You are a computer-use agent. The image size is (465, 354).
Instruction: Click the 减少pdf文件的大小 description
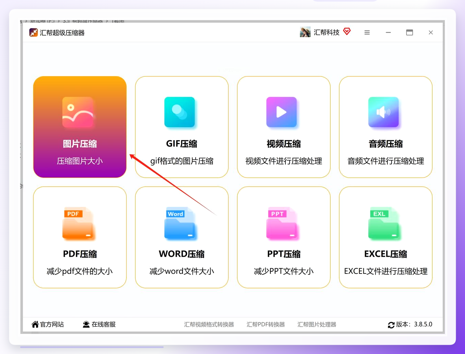click(x=80, y=271)
